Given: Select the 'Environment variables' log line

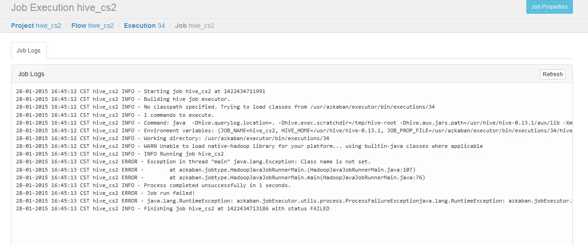Looking at the screenshot, I should click(294, 130).
